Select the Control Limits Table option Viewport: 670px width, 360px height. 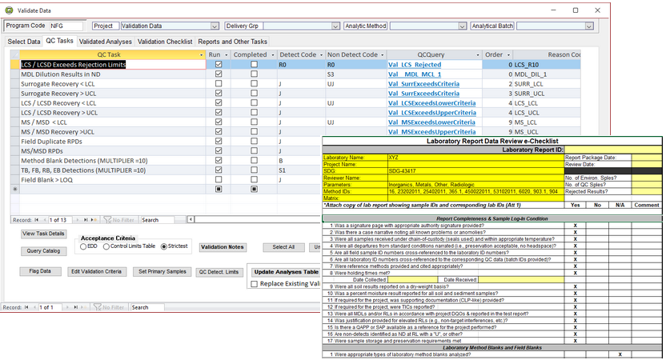106,246
